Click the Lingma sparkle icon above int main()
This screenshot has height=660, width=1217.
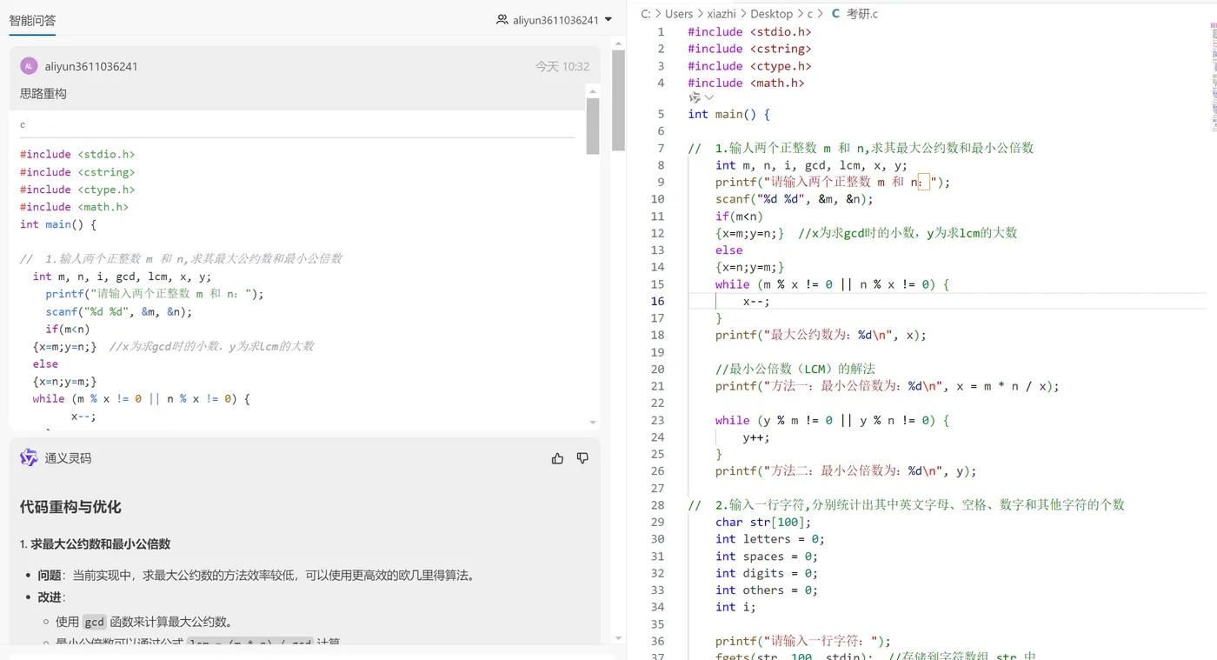[x=695, y=98]
